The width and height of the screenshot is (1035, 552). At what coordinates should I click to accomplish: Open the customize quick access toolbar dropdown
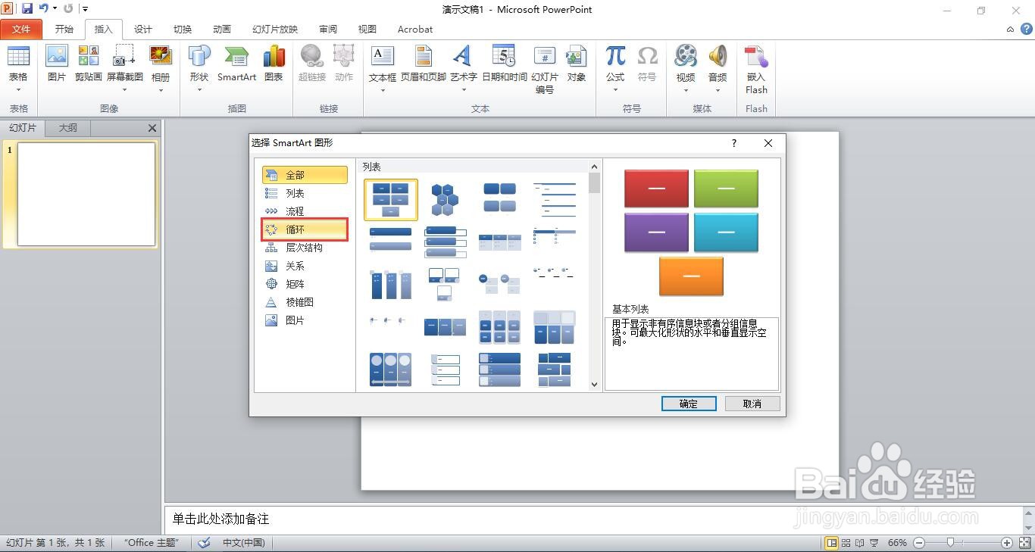(85, 9)
